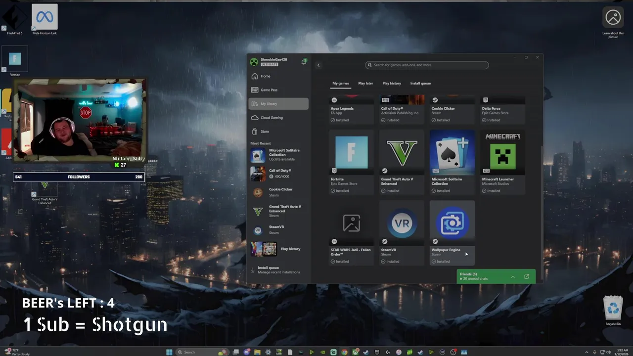Screen dimensions: 633x356
Task: Click the search games input field
Action: click(427, 65)
